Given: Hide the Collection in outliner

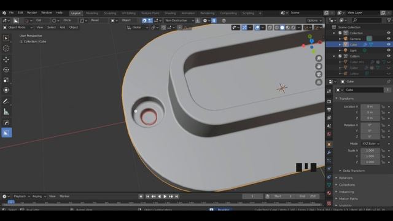Looking at the screenshot, I should pos(389,33).
